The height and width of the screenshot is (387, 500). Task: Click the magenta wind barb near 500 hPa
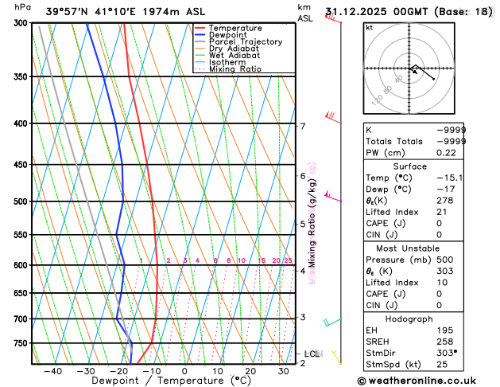[x=332, y=196]
